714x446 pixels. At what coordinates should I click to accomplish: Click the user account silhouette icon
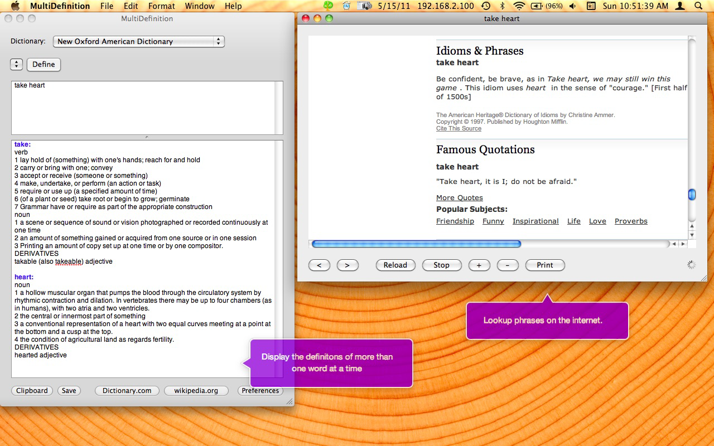pos(679,6)
